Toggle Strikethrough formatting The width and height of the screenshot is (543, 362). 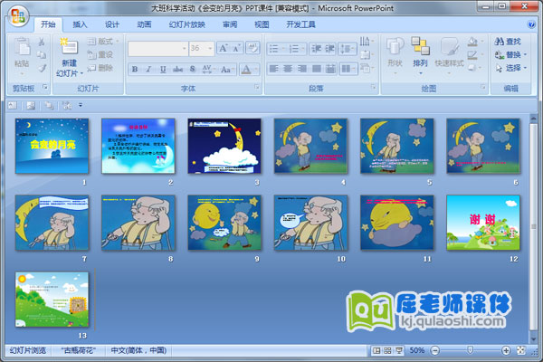click(x=177, y=70)
